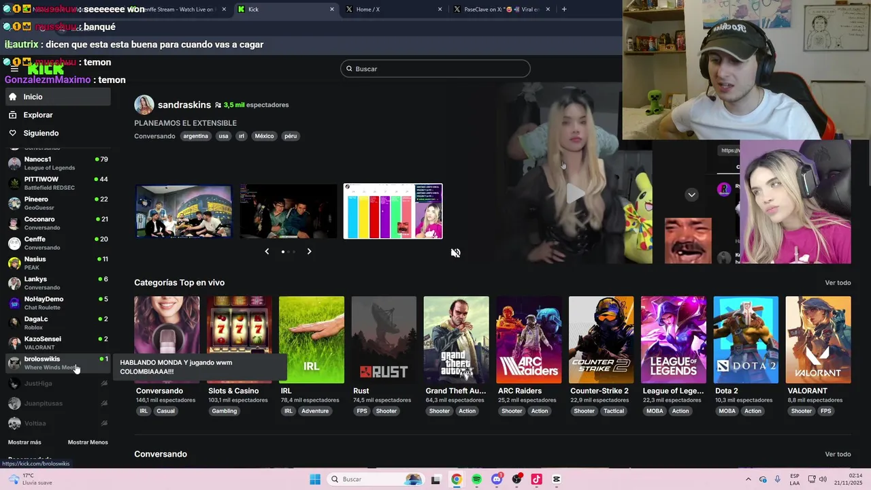Collapse followed list with Mostrar Menos
The image size is (871, 490).
(x=88, y=442)
